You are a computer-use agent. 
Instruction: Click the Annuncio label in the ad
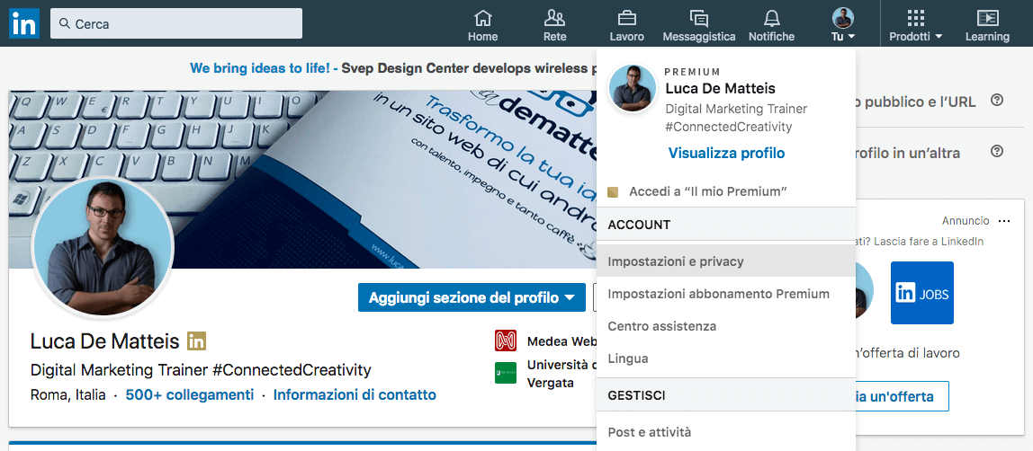[x=966, y=221]
